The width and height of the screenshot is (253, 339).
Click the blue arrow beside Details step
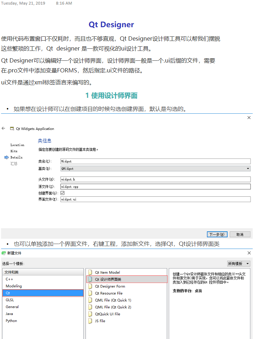[x=6, y=157]
